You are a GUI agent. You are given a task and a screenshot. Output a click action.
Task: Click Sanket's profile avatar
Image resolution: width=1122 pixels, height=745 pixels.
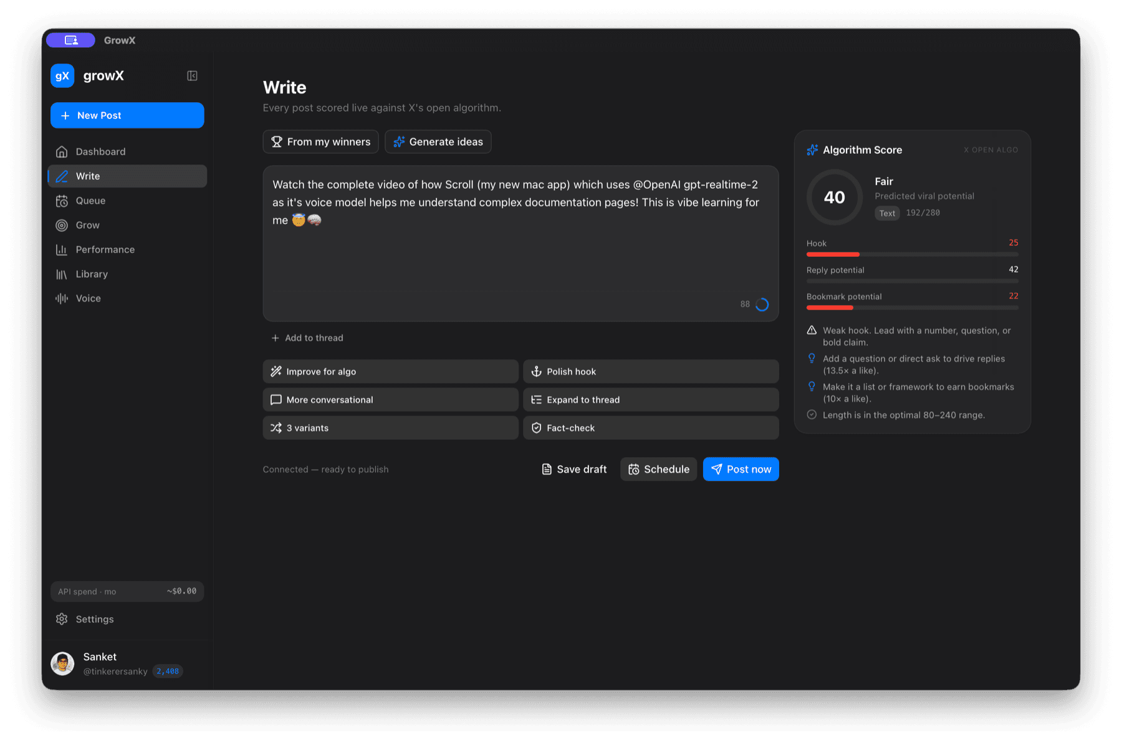(62, 663)
